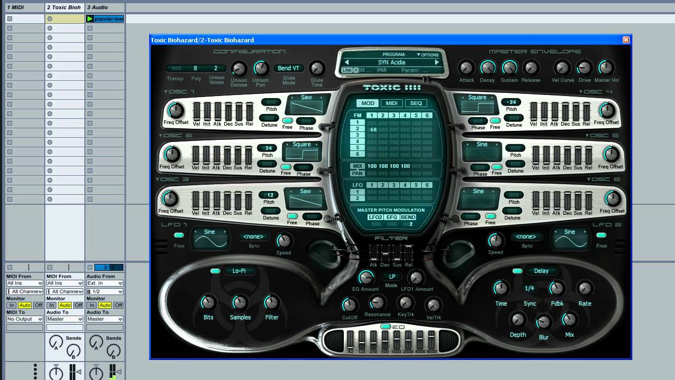The height and width of the screenshot is (380, 675).
Task: Click the Drive knob
Action: [x=584, y=68]
